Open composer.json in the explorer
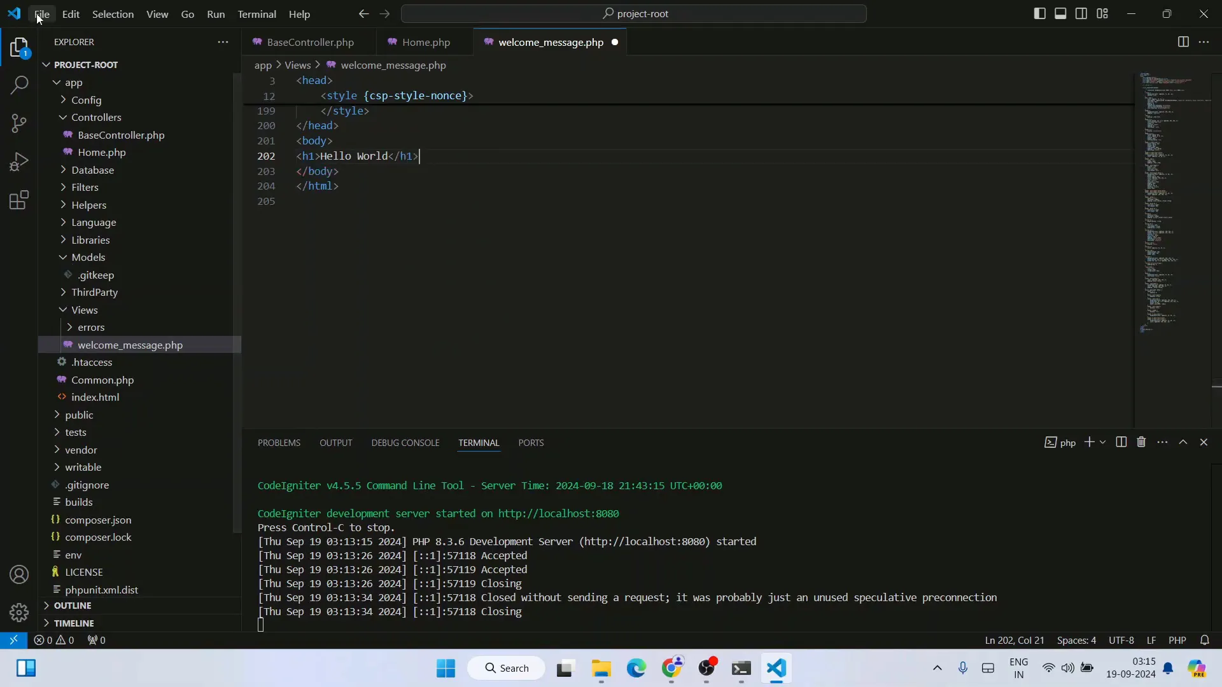Image resolution: width=1222 pixels, height=687 pixels. (98, 520)
